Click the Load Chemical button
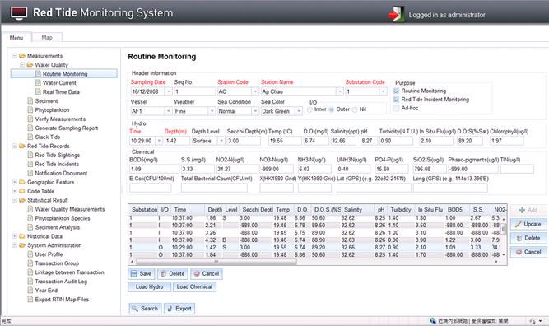This screenshot has width=549, height=326. pos(194,286)
